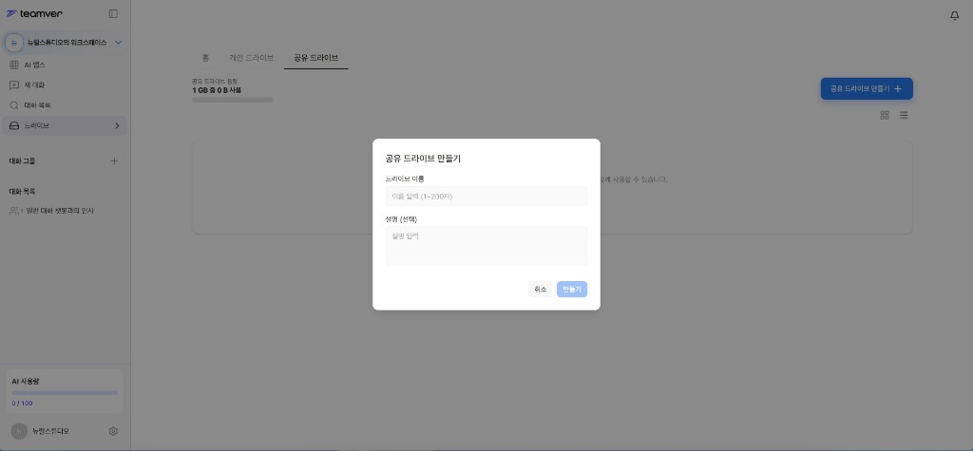Click the 드라이브 disk icon
The width and height of the screenshot is (973, 451).
tap(14, 126)
